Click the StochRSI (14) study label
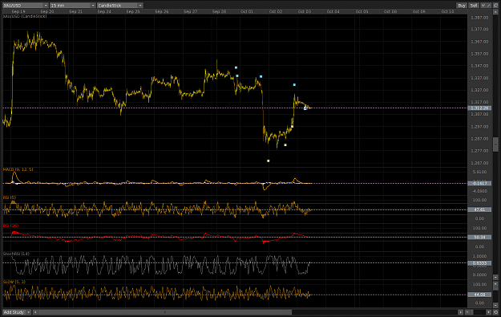This screenshot has height=317, width=501. click(16, 254)
